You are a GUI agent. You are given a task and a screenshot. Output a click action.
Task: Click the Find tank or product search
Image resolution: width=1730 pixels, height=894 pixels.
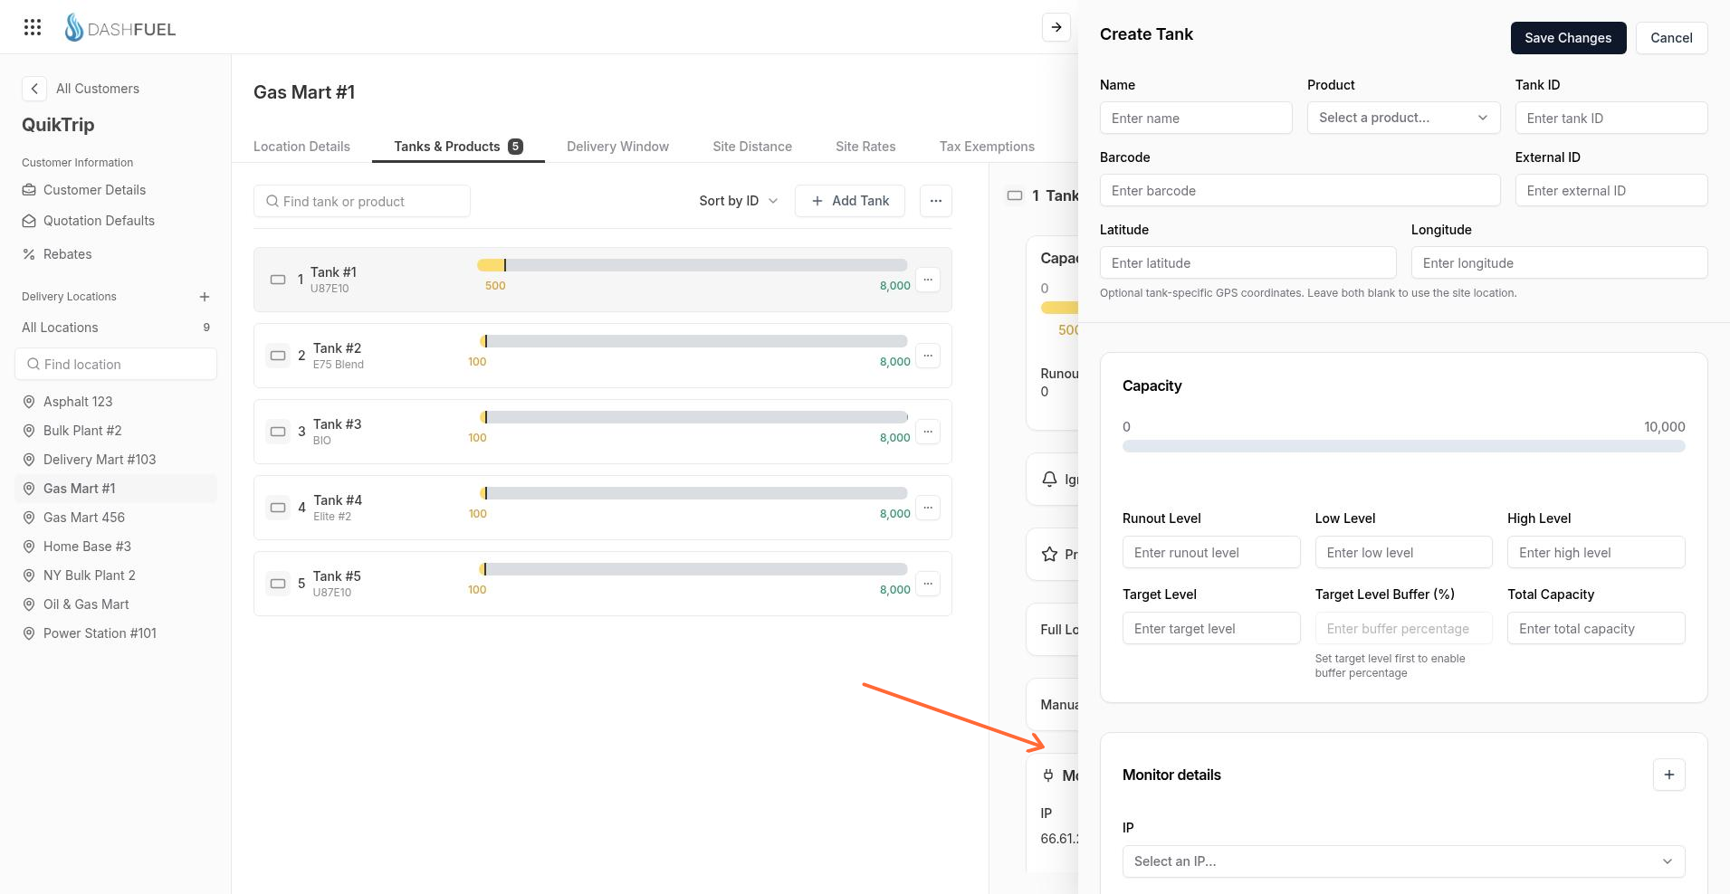[362, 202]
